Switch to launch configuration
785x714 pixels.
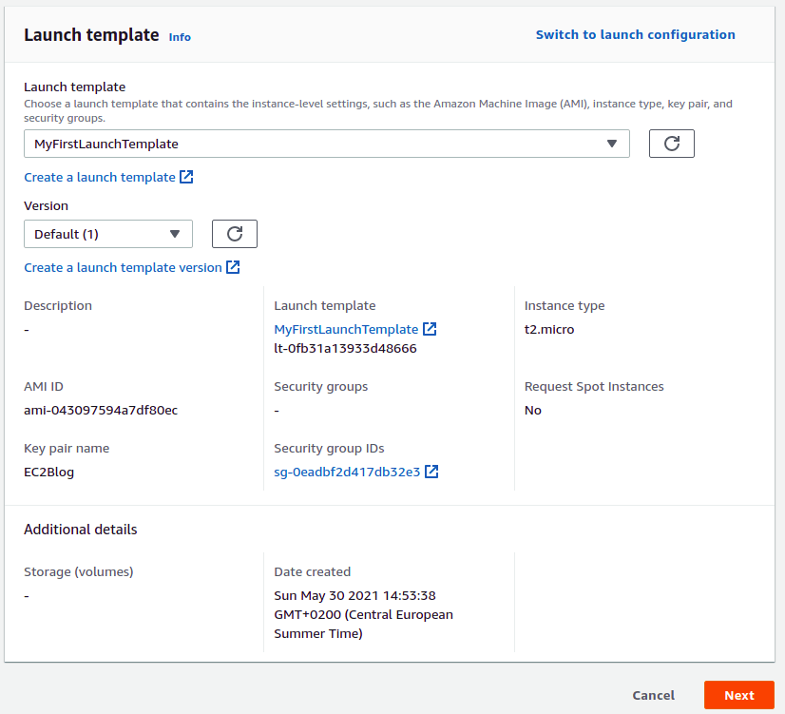(x=635, y=34)
